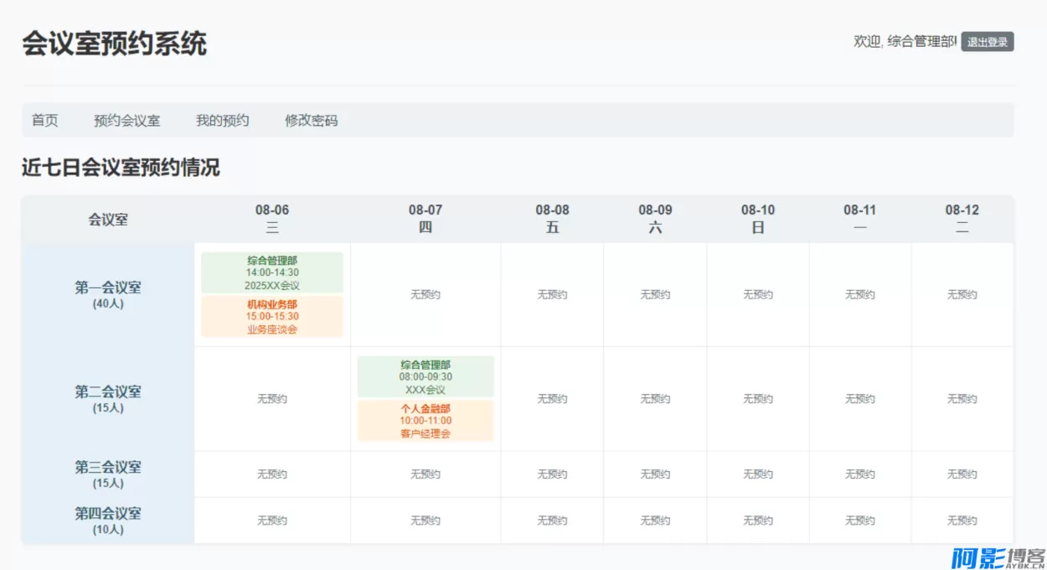Select the 业务座谈会 reservation by 机构业务部
Screen dimensions: 1047x570
tap(271, 316)
